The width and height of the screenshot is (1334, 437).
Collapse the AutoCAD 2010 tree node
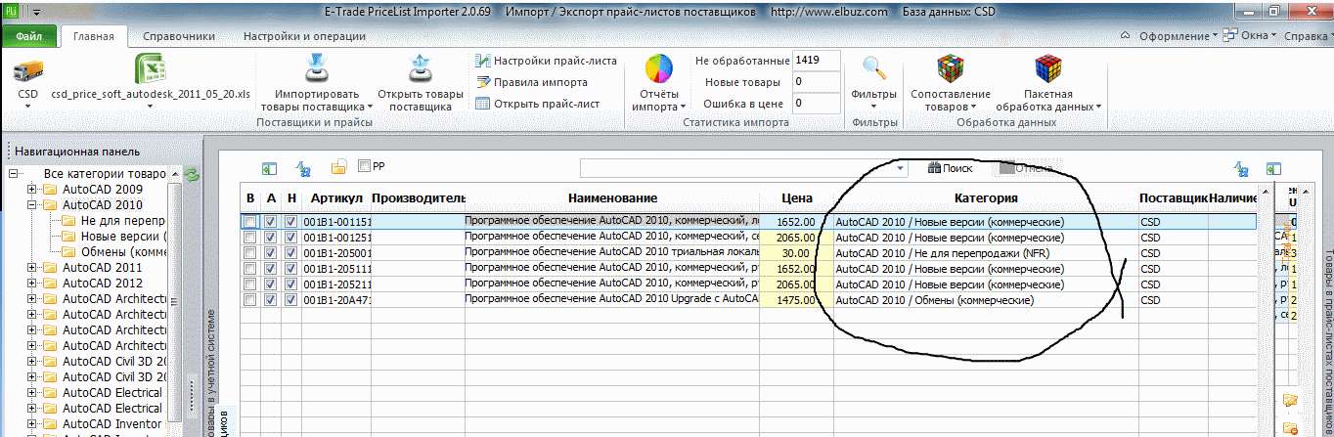[x=32, y=205]
